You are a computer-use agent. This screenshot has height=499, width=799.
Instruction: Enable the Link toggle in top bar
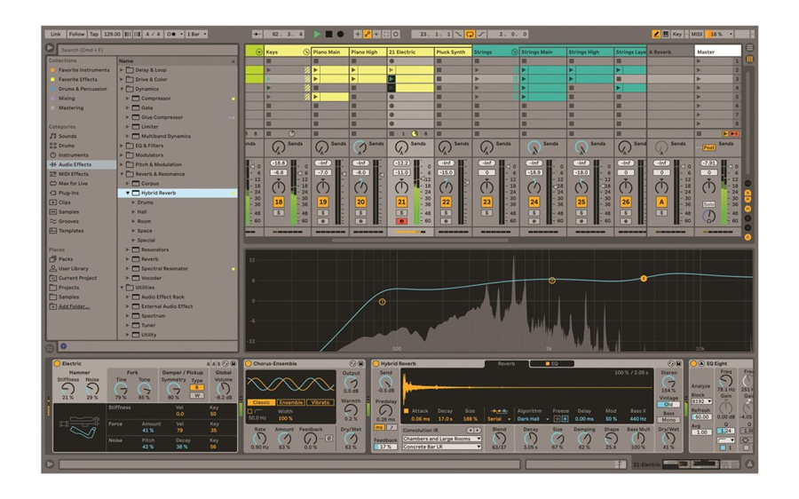click(55, 35)
